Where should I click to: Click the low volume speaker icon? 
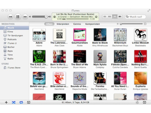[30, 17]
